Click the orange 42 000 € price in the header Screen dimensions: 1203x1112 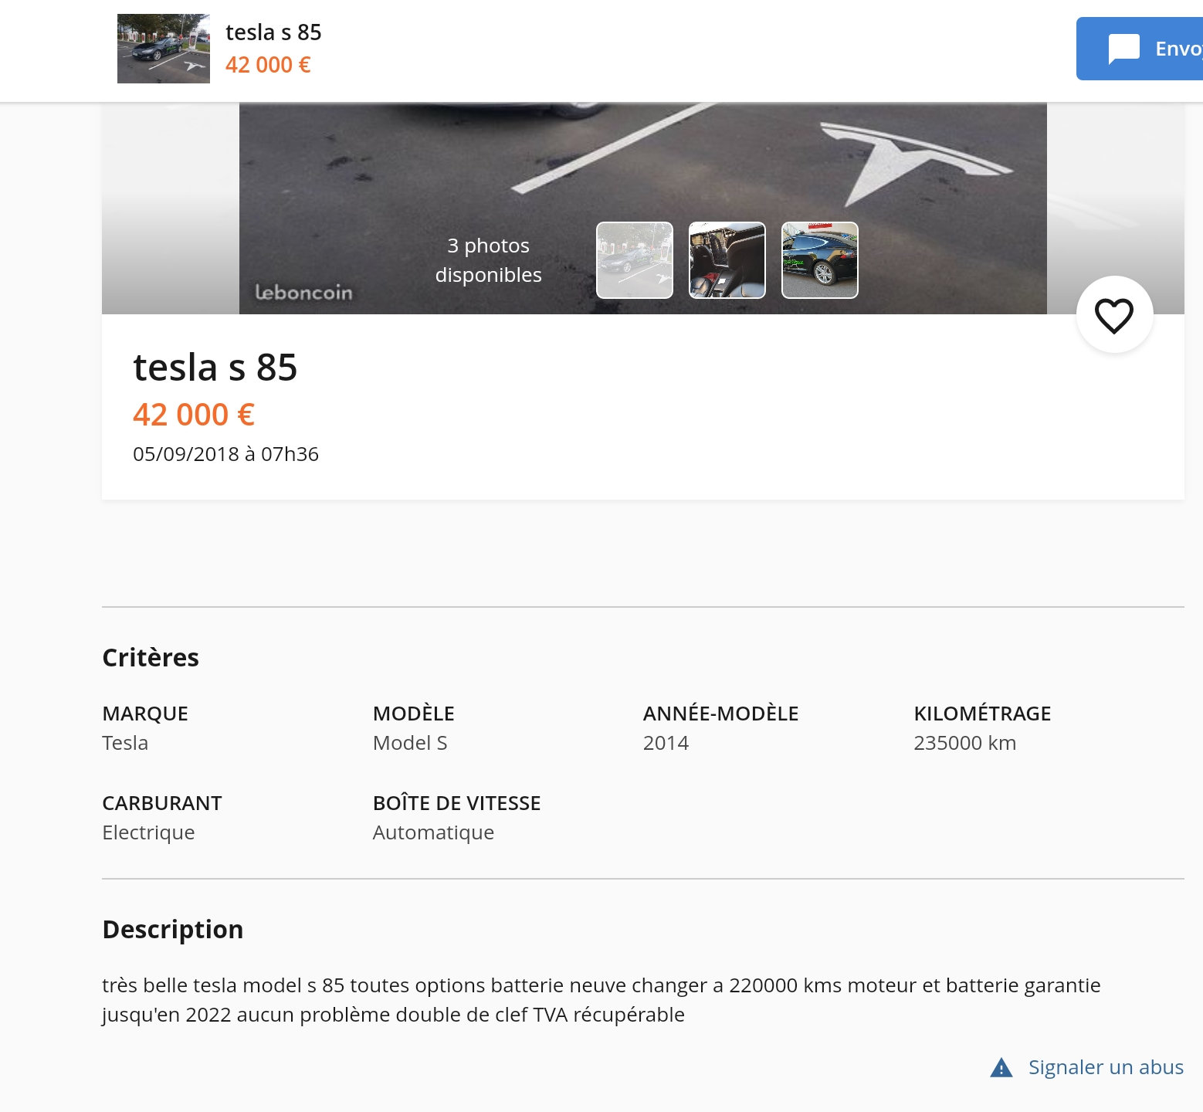tap(268, 65)
